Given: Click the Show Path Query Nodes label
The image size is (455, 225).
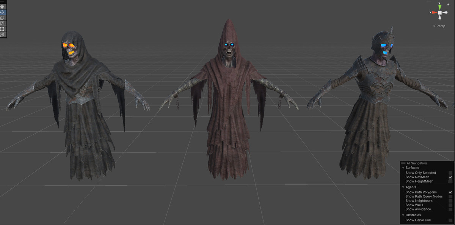Looking at the screenshot, I should click(x=424, y=197).
